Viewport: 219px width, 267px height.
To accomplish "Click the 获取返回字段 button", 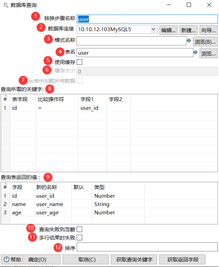I will (x=182, y=260).
